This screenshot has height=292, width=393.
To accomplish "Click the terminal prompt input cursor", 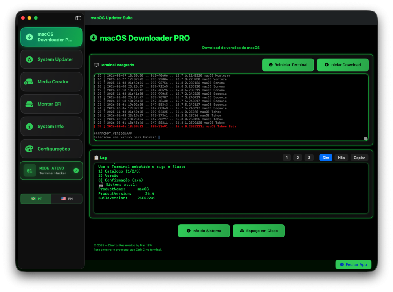I will 160,137.
